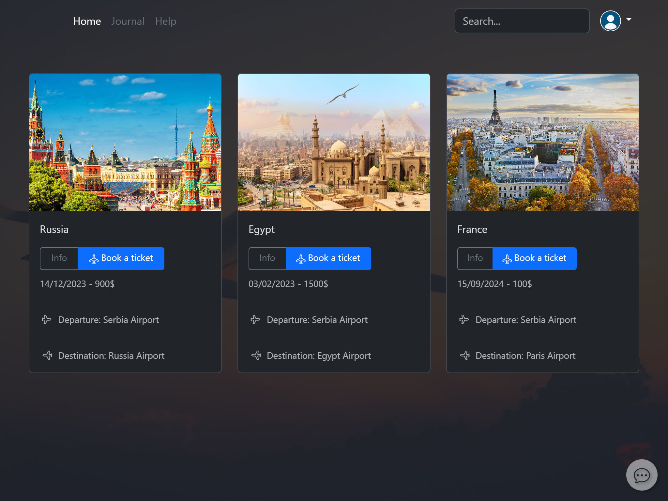Book a ticket to Egypt
Viewport: 668px width, 501px height.
(328, 258)
